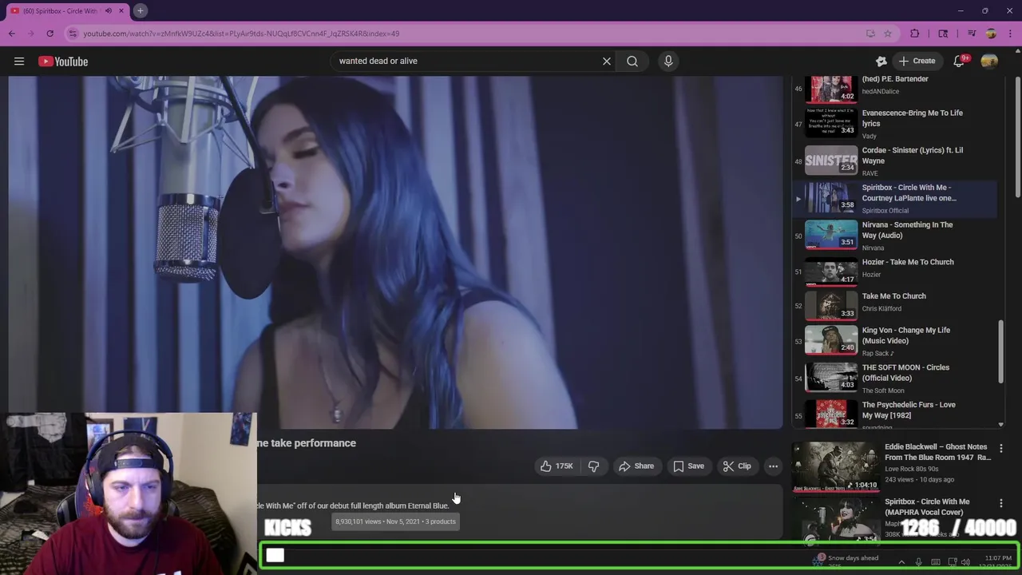Open options for Eddie Blackwell video
Image resolution: width=1022 pixels, height=575 pixels.
coord(1001,449)
